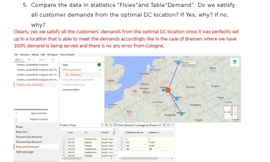Click the Import Scenario button
This screenshot has width=270, height=162.
tap(39, 119)
